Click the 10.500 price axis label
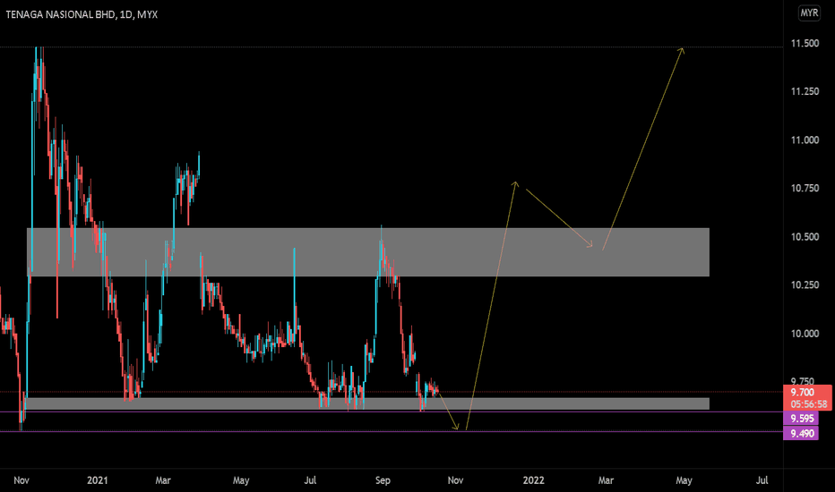Viewport: 835px width, 492px height. pyautogui.click(x=805, y=237)
